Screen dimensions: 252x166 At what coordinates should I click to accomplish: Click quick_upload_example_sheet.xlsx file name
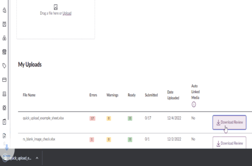click(x=43, y=118)
